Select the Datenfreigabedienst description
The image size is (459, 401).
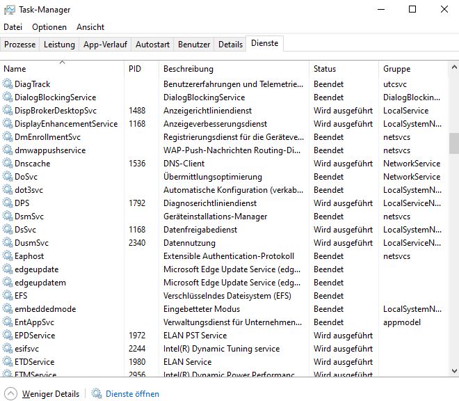(x=200, y=230)
